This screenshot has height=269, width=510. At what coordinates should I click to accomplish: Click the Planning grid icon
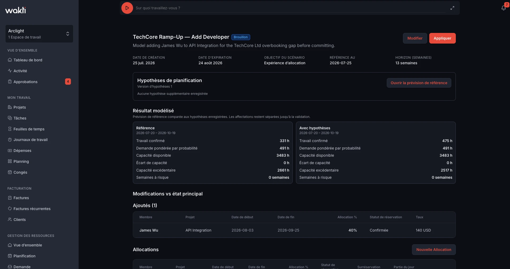point(10,161)
